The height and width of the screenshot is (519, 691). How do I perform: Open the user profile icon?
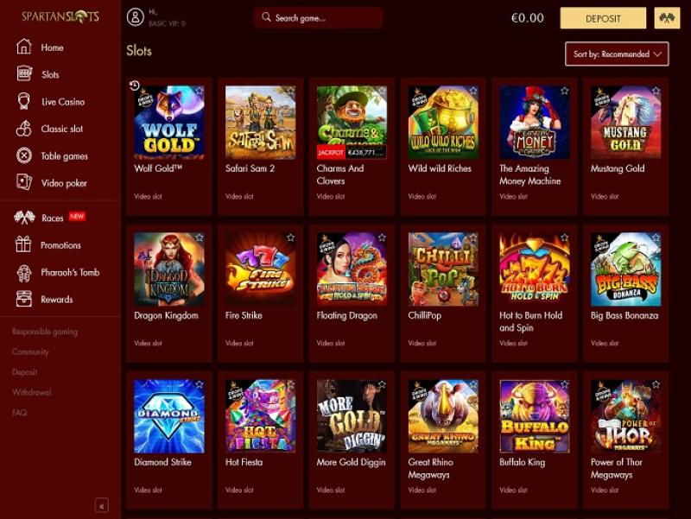point(136,17)
